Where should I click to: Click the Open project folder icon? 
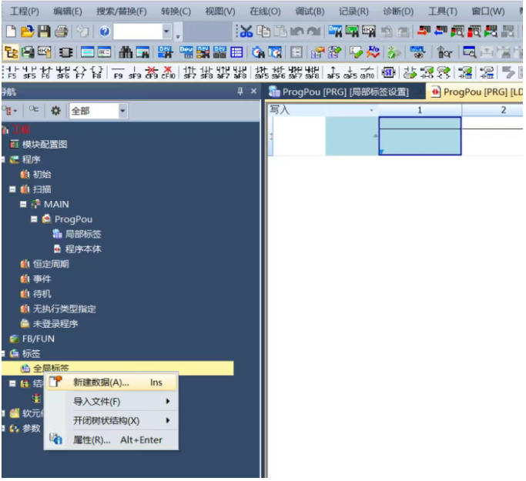click(x=27, y=32)
